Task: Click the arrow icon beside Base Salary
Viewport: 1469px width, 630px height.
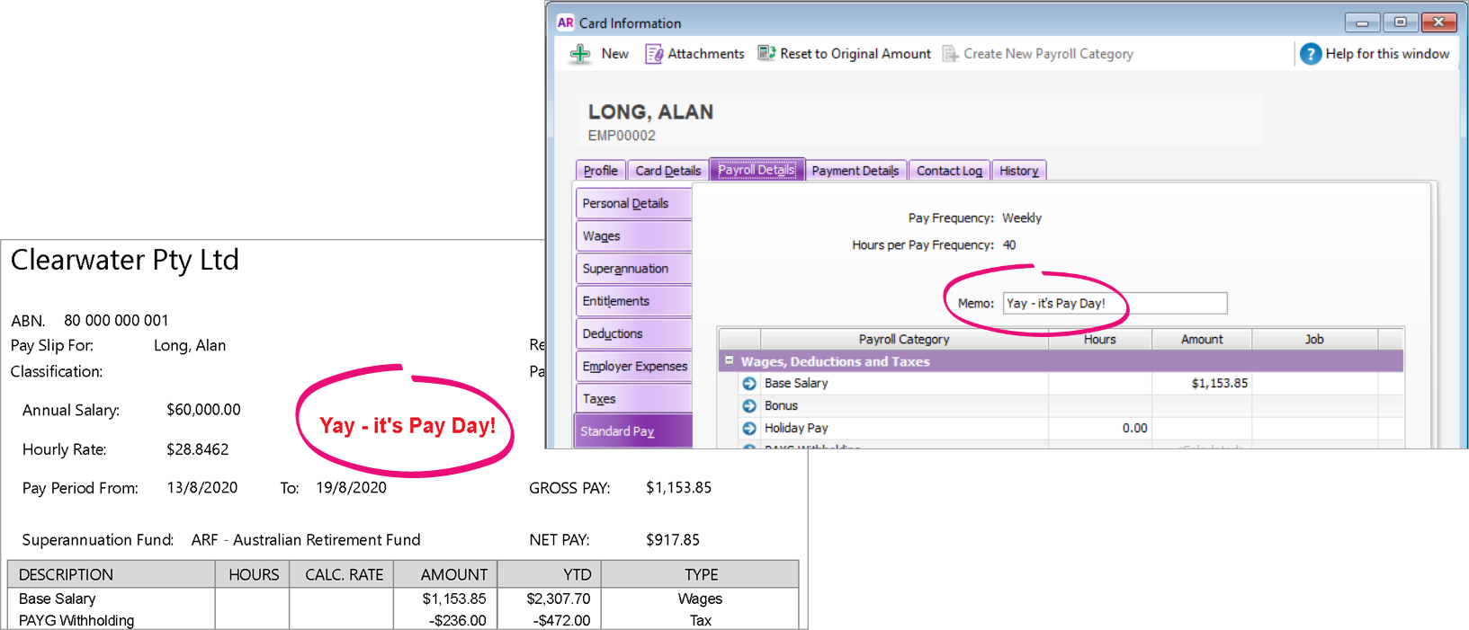Action: click(749, 384)
